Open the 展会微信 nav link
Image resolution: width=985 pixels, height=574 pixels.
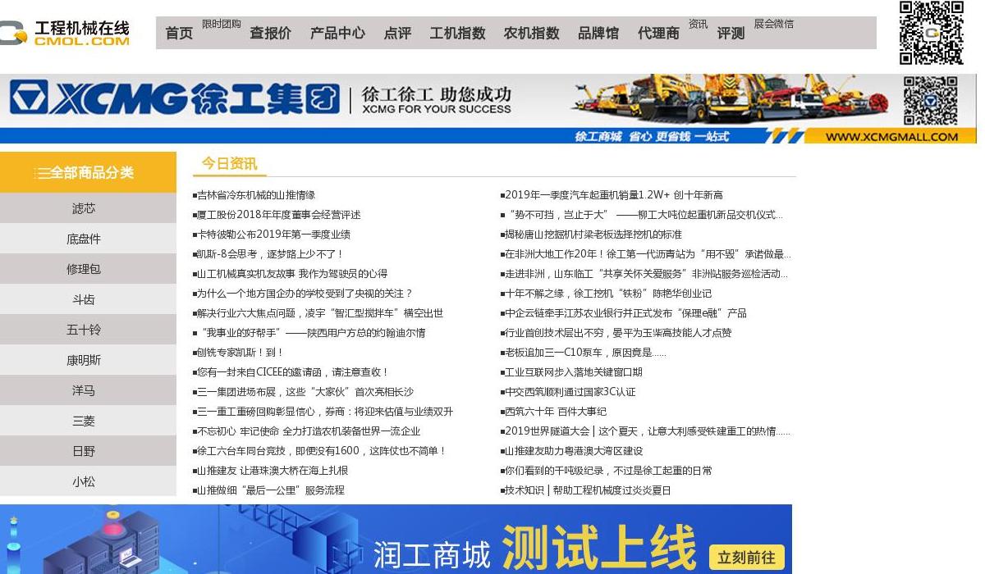774,24
